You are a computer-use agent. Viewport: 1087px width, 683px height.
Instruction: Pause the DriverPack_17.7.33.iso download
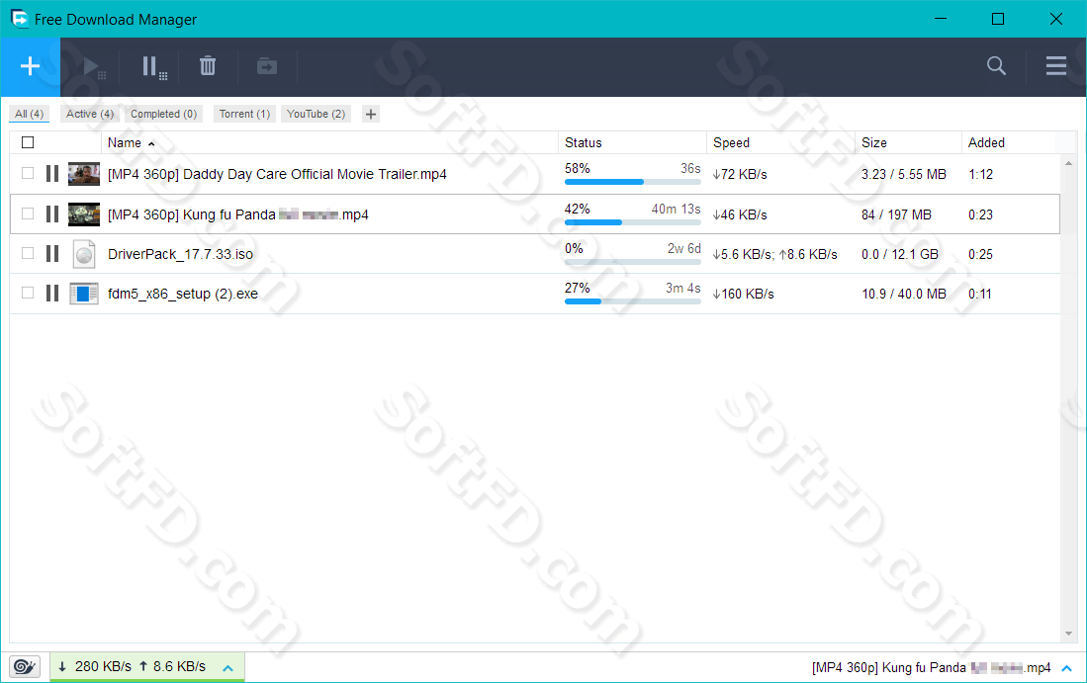point(52,253)
